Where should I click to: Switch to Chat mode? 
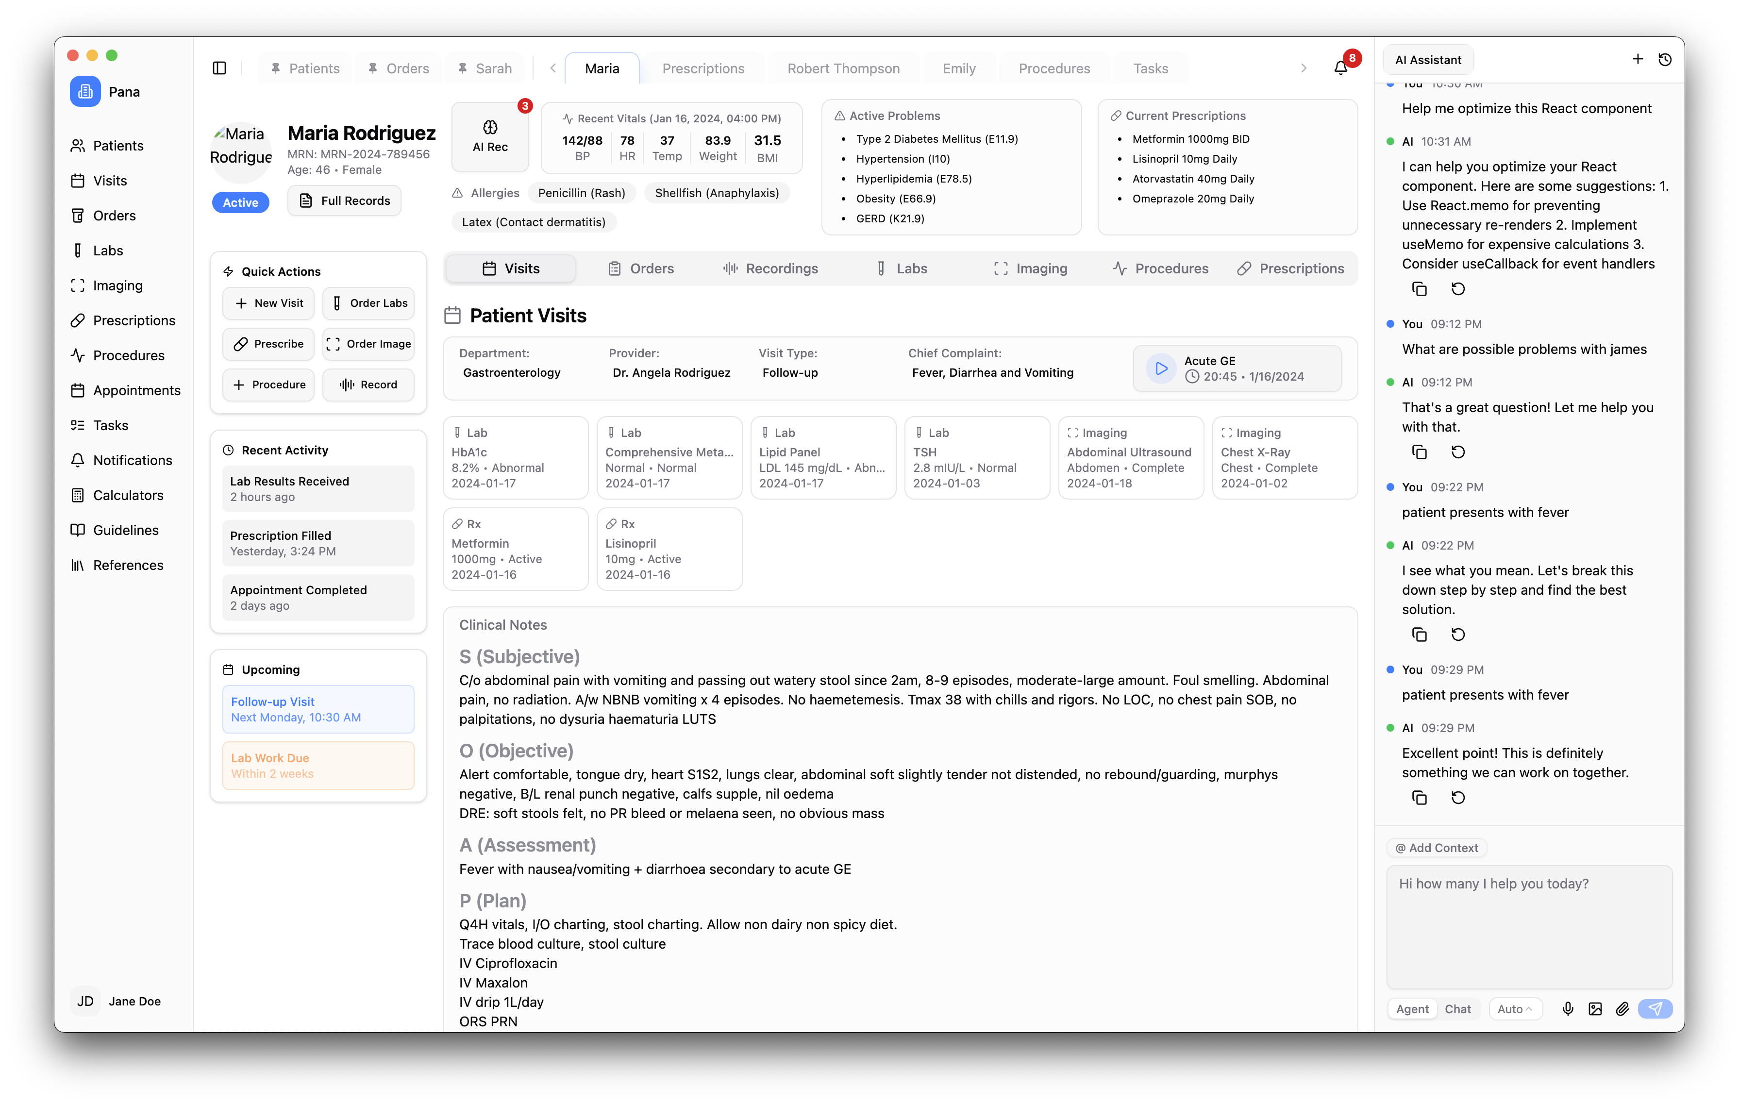pyautogui.click(x=1457, y=1009)
